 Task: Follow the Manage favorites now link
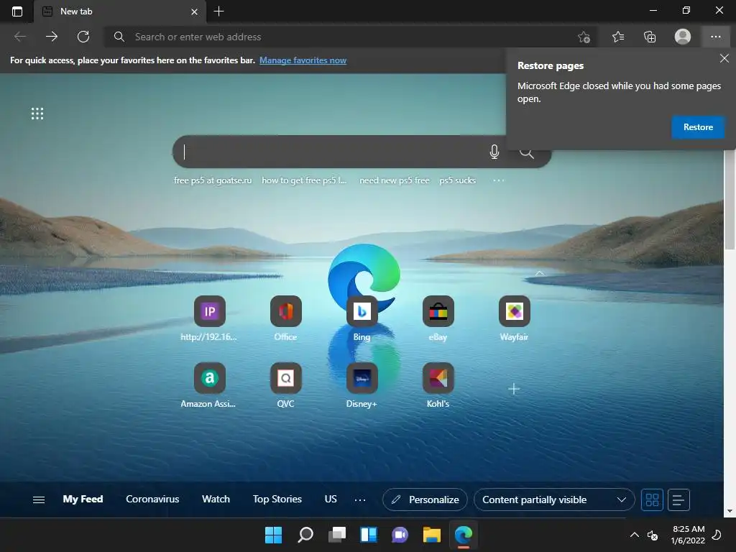tap(303, 60)
